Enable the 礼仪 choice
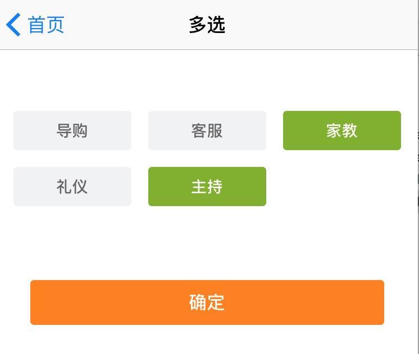Viewport: 419px width, 354px height. coord(72,187)
